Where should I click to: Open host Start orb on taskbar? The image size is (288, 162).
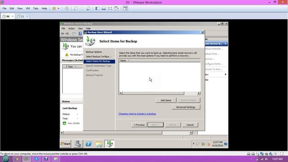point(5,159)
